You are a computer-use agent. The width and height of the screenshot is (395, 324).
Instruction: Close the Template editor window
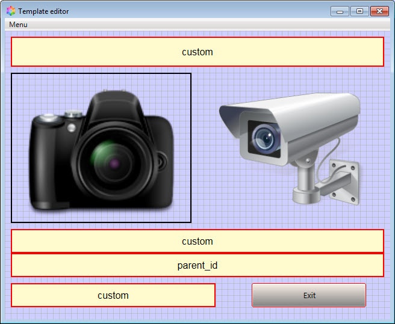tap(379, 11)
